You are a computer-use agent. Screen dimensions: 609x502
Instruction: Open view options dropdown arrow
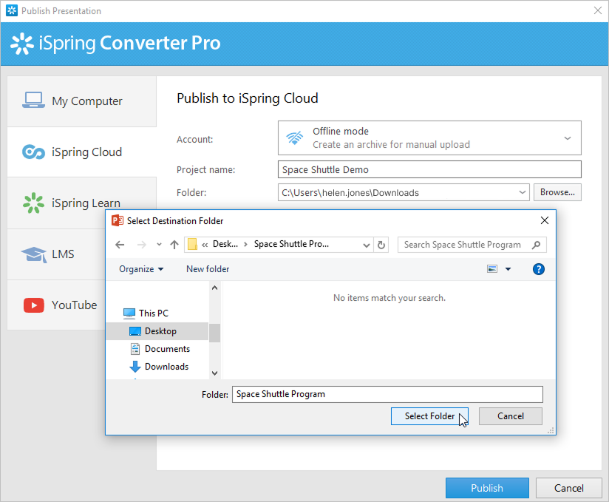coord(508,269)
